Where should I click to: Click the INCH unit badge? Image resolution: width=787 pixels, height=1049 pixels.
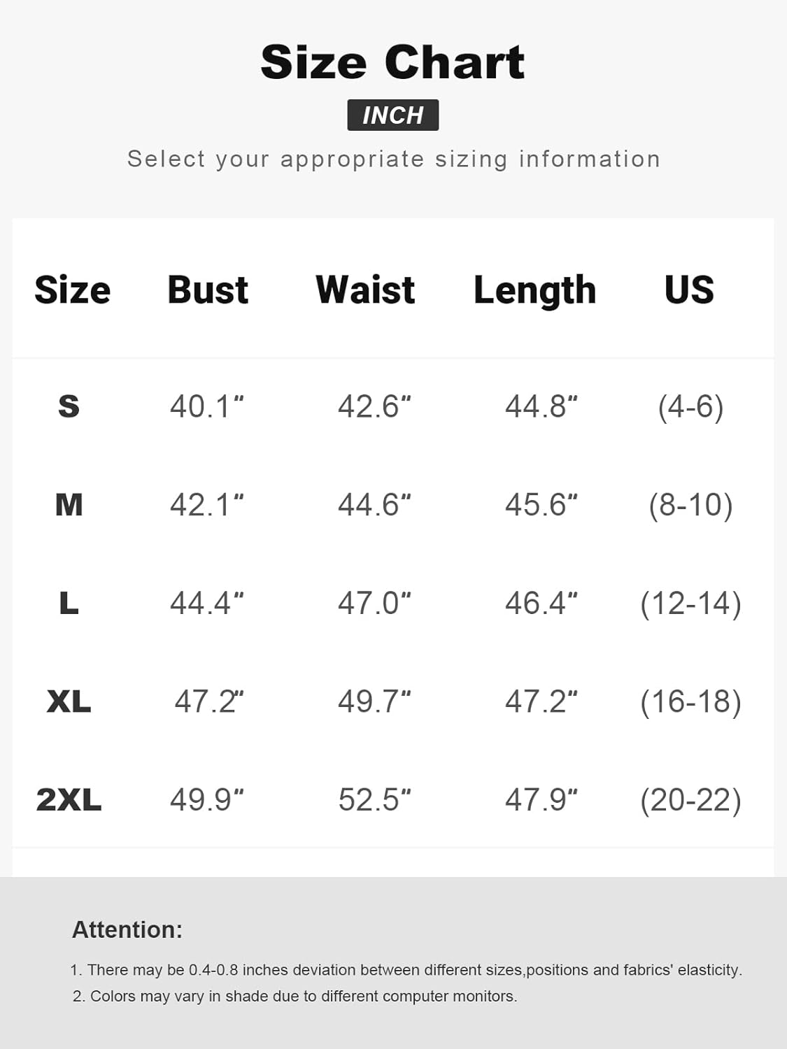point(392,115)
